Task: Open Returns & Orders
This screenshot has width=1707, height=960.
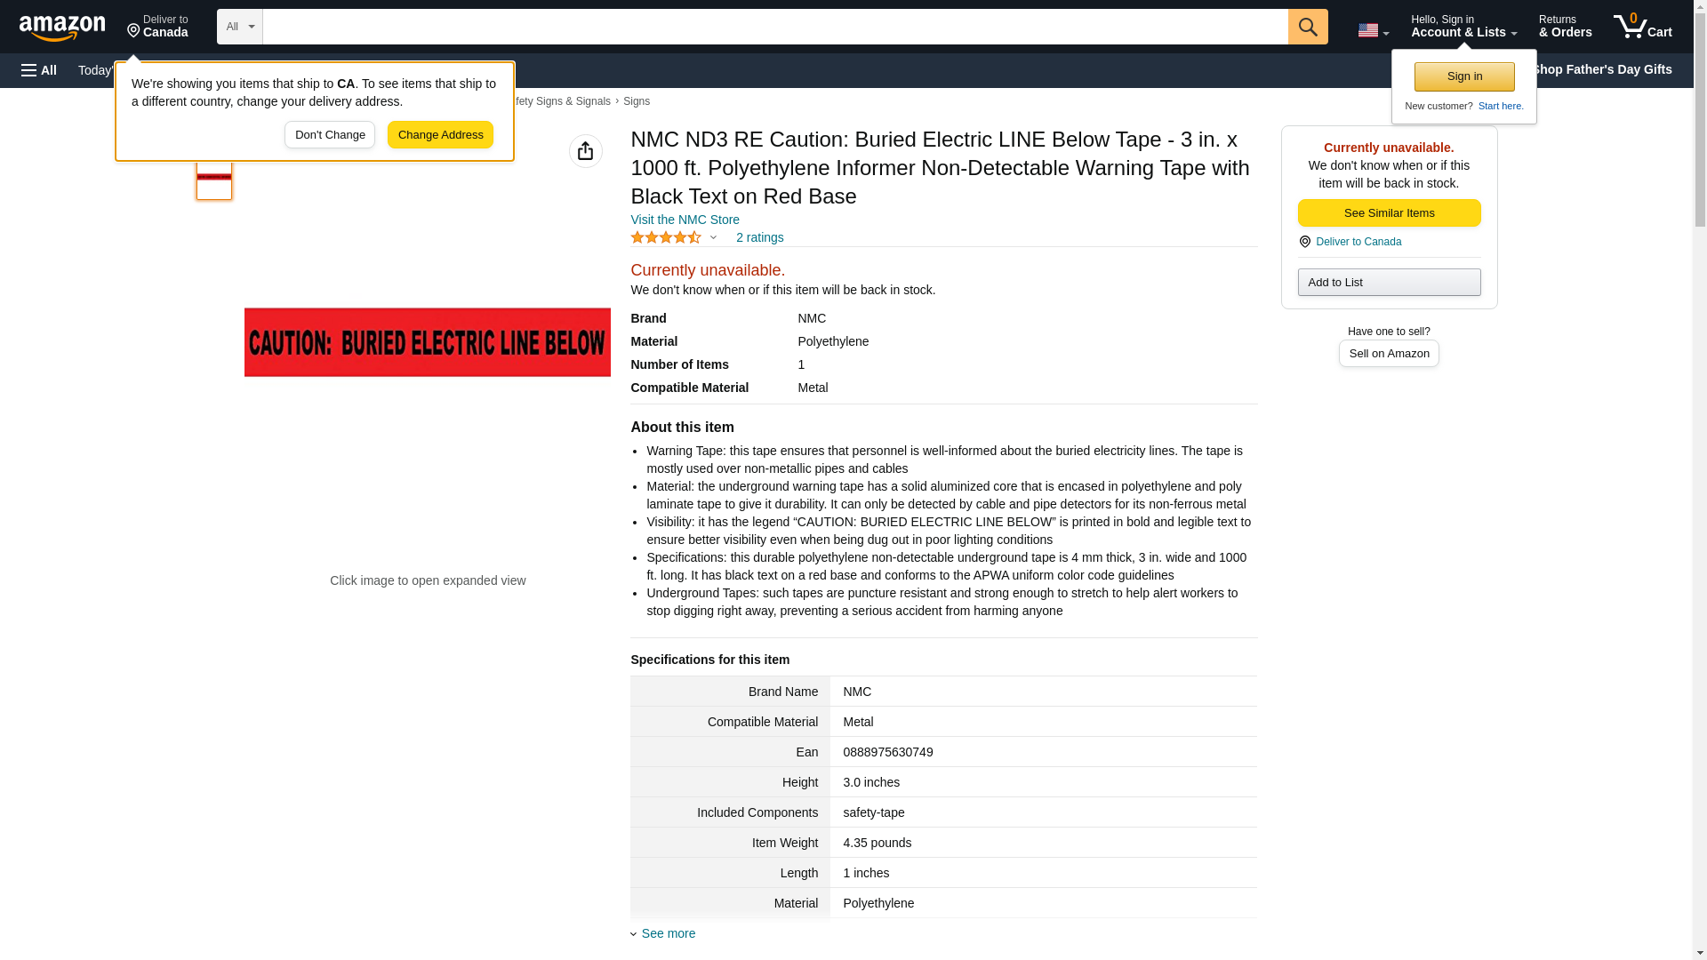Action: pyautogui.click(x=1564, y=27)
